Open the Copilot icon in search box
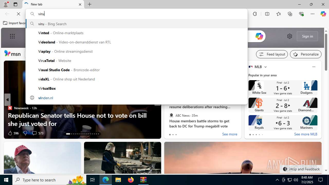 pyautogui.click(x=259, y=36)
